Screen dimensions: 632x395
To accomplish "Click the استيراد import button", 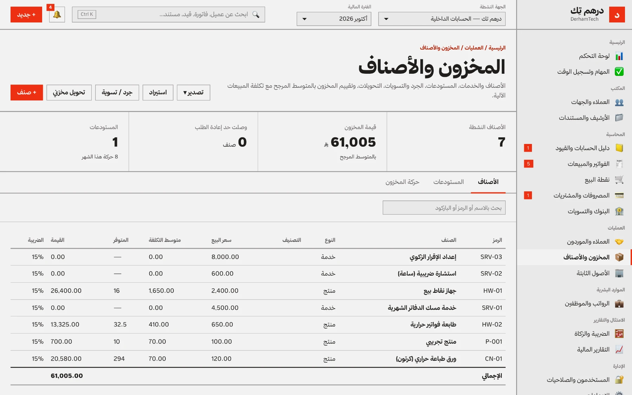I will (158, 93).
